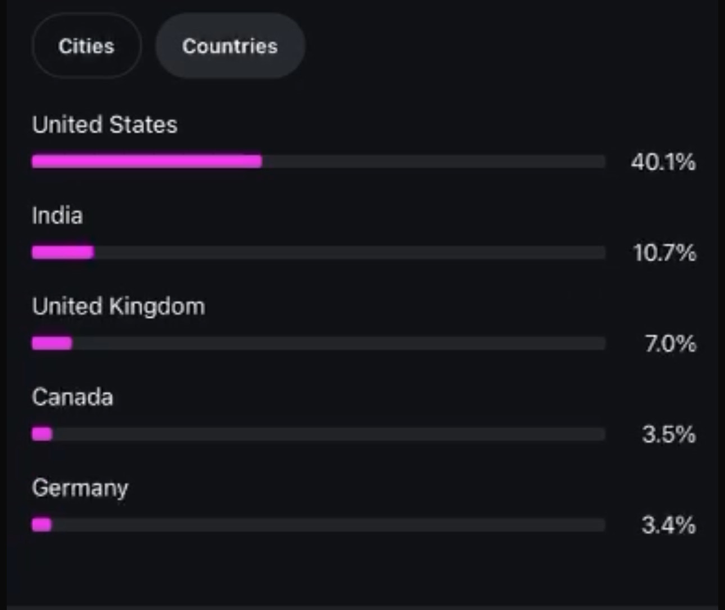Screen dimensions: 725x610
Task: Select the Countries tab
Action: [x=230, y=46]
